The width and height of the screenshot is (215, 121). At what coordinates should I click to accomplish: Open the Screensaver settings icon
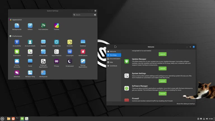(70, 63)
